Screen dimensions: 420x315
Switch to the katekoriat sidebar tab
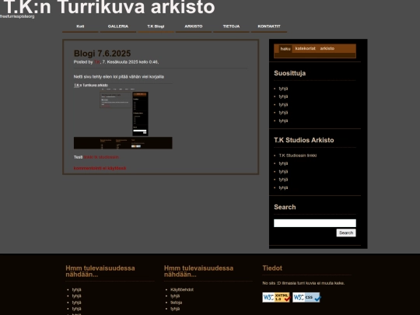pyautogui.click(x=306, y=48)
